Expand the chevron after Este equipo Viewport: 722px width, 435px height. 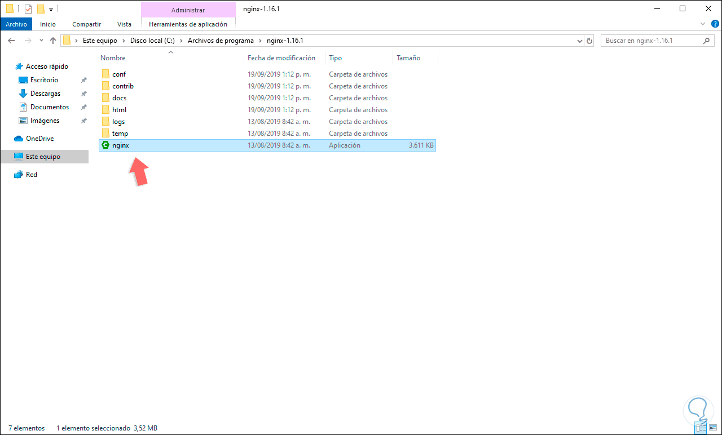pos(124,41)
